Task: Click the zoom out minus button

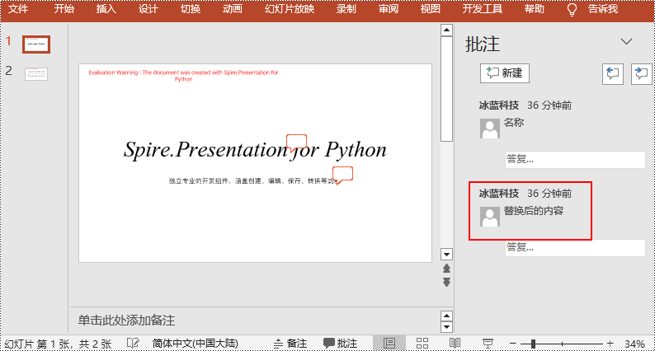Action: tap(513, 344)
